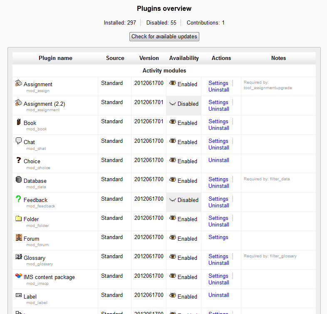The image size is (327, 314).
Task: Click the Book module icon
Action: coord(19,122)
